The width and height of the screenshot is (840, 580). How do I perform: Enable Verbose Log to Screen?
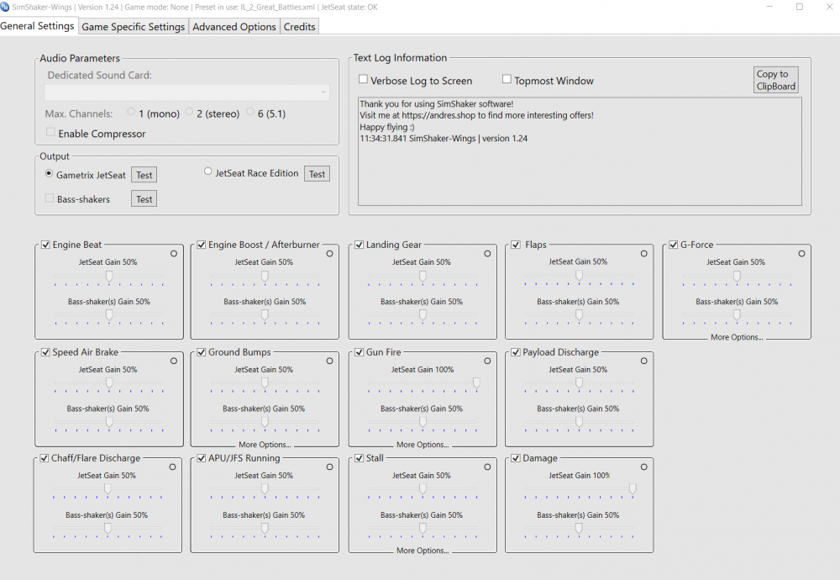[x=363, y=79]
